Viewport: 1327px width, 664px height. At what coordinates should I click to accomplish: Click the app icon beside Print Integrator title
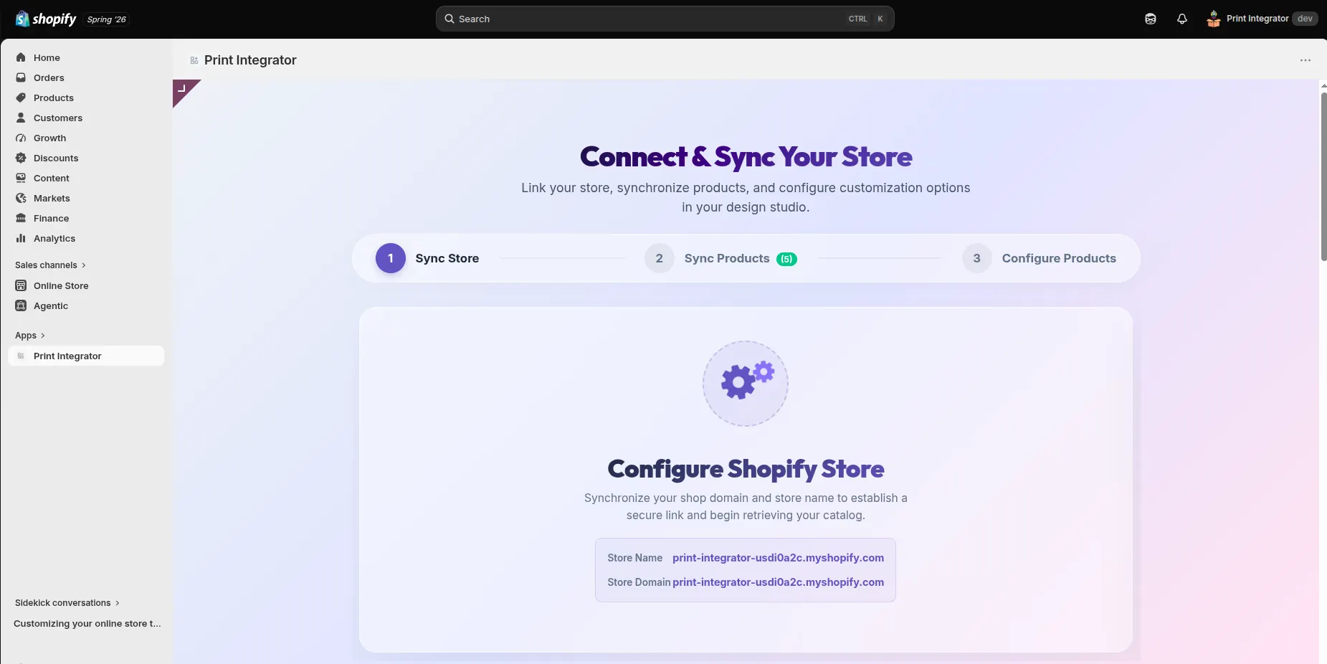(x=194, y=60)
